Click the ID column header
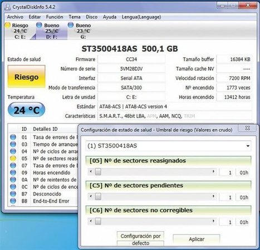This screenshot has height=250, width=260. (x=24, y=129)
